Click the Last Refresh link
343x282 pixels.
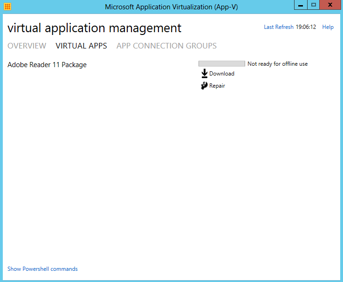pos(279,27)
